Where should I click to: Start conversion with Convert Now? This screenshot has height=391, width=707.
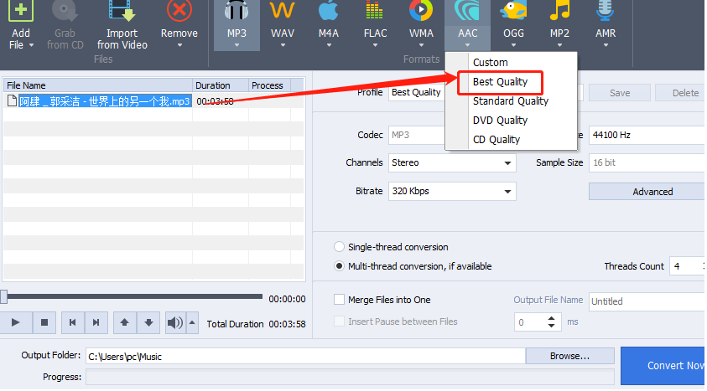pos(663,366)
